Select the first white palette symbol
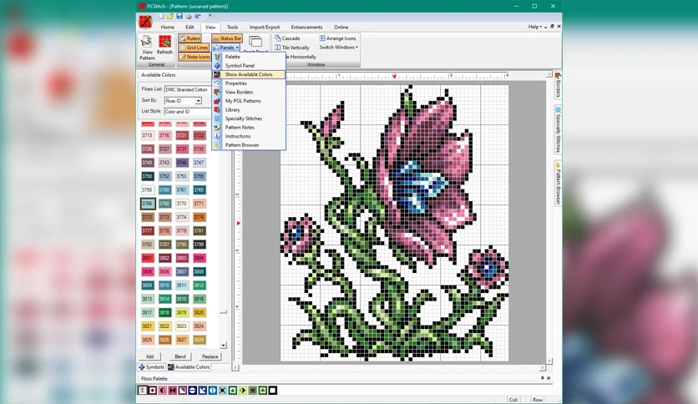The width and height of the screenshot is (698, 404). click(143, 390)
